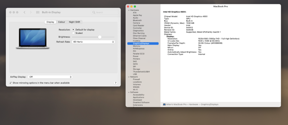Screen dimensions: 288x125
Task: Collapse the Software section in sidebar
Action: click(129, 92)
